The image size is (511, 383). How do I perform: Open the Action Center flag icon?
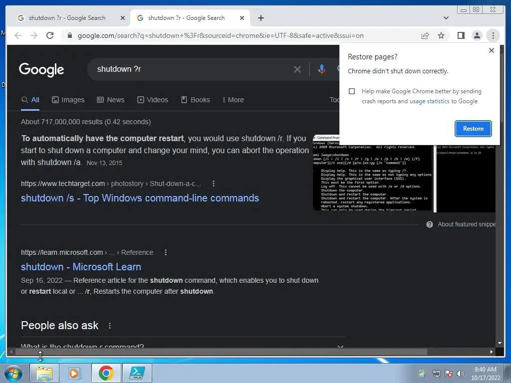[449, 374]
